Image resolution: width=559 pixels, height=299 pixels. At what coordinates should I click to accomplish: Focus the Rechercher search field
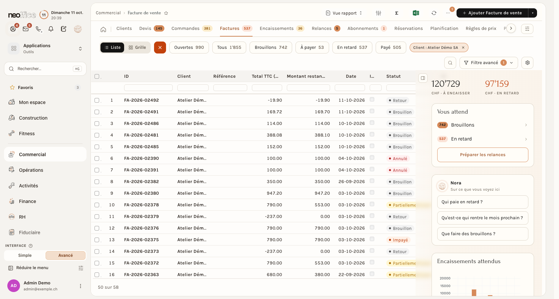[x=45, y=69]
